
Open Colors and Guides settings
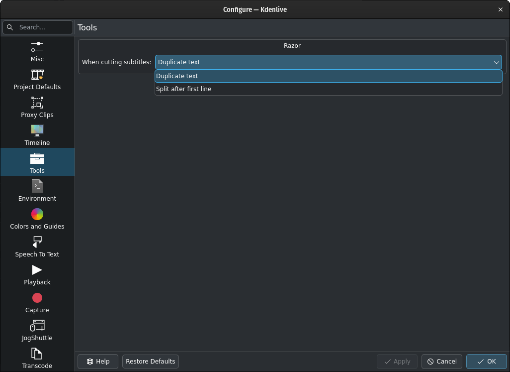coord(37,219)
